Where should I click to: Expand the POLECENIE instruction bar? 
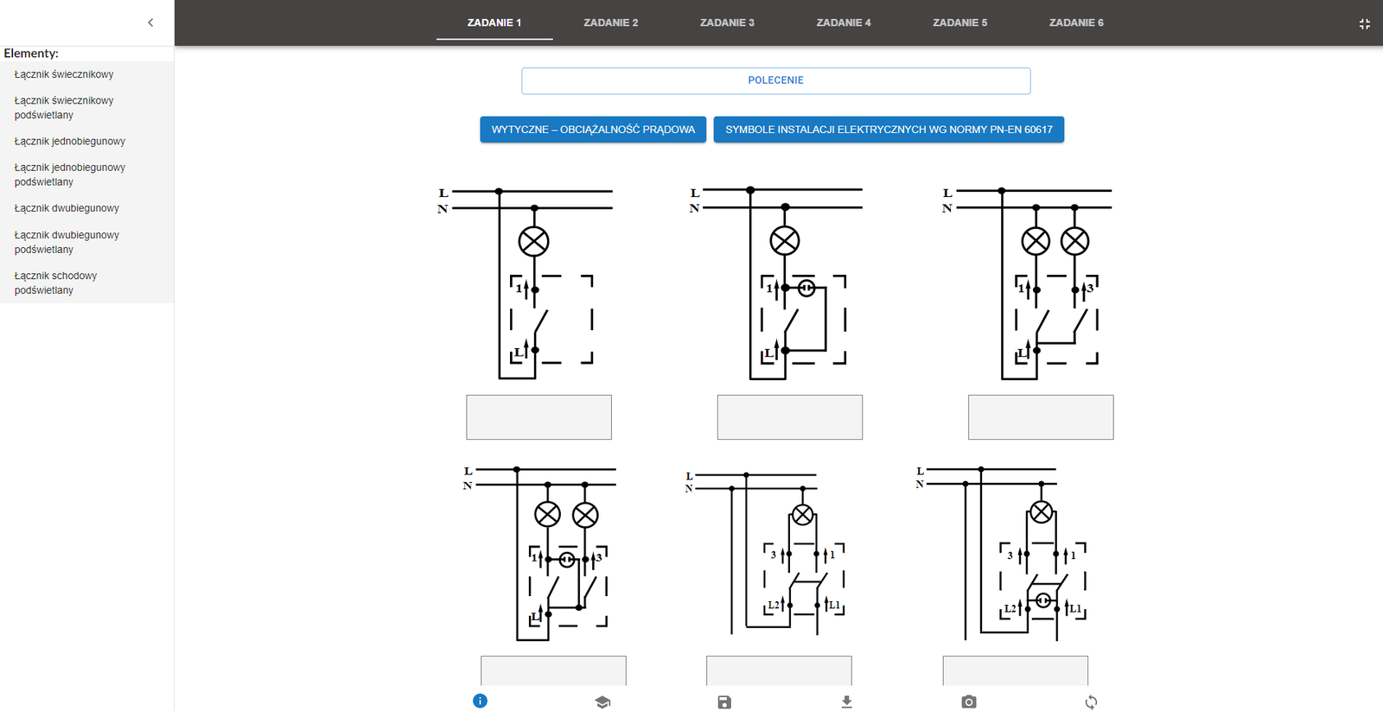pos(775,80)
